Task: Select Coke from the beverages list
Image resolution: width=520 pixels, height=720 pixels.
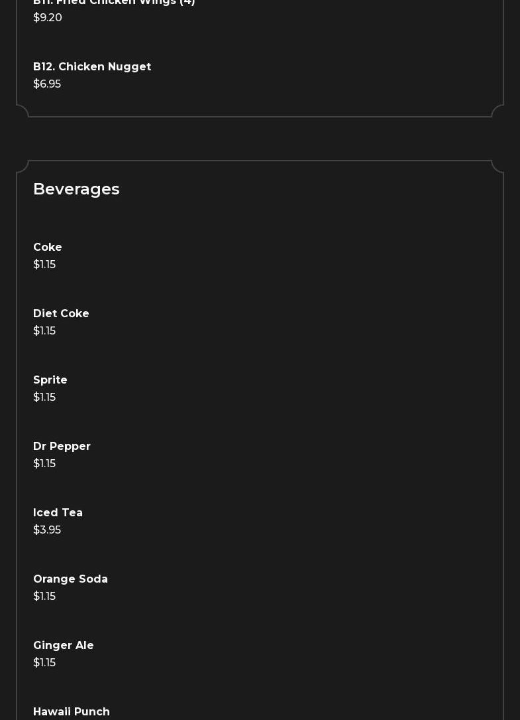Action: click(48, 248)
